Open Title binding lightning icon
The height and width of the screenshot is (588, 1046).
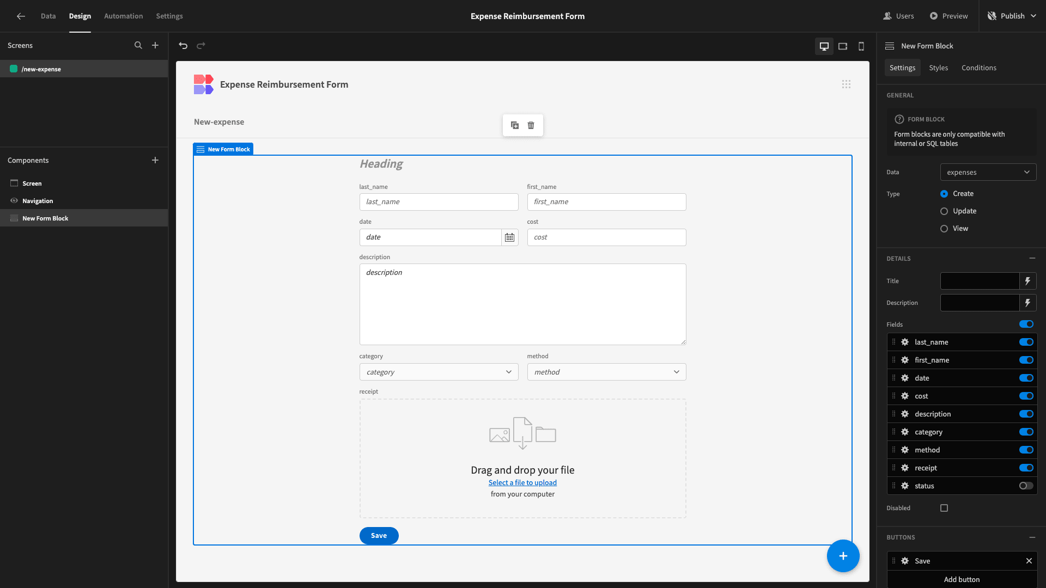point(1028,281)
